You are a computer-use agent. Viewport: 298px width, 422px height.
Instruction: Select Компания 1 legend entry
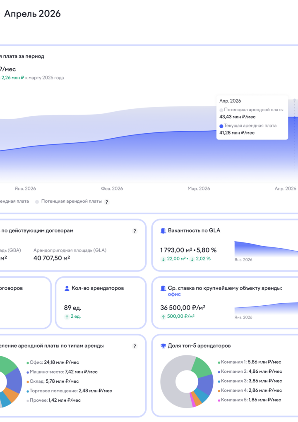click(x=250, y=362)
